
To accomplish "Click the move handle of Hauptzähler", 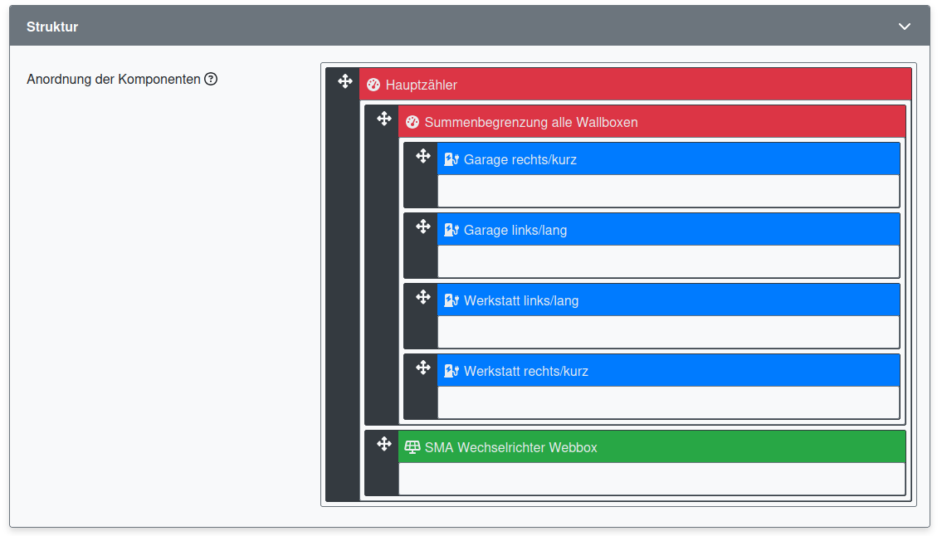I will (x=344, y=81).
